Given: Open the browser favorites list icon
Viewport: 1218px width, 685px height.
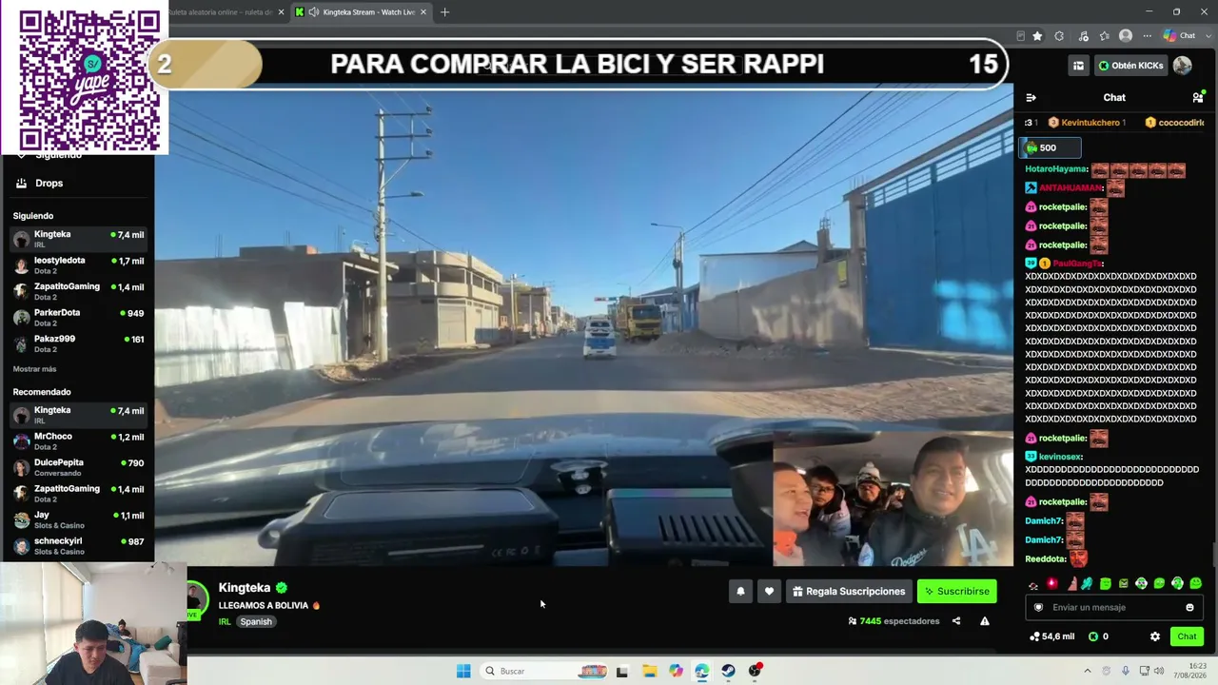Looking at the screenshot, I should (x=1105, y=36).
